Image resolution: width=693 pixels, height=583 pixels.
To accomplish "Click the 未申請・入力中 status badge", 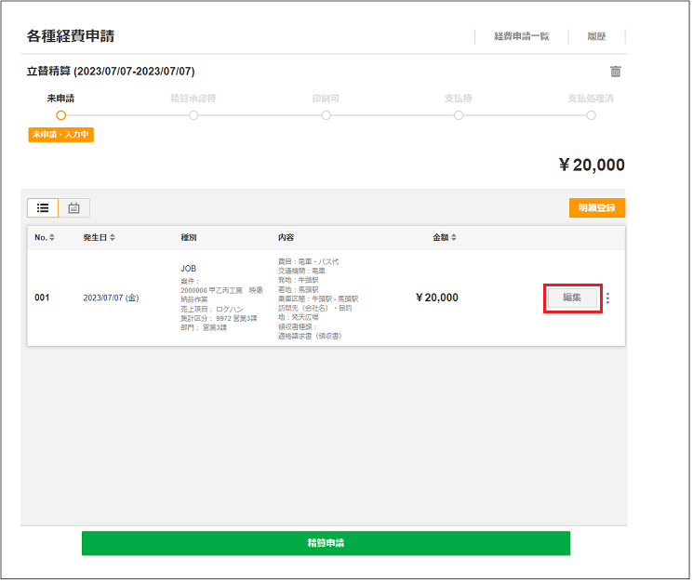I will pyautogui.click(x=60, y=135).
